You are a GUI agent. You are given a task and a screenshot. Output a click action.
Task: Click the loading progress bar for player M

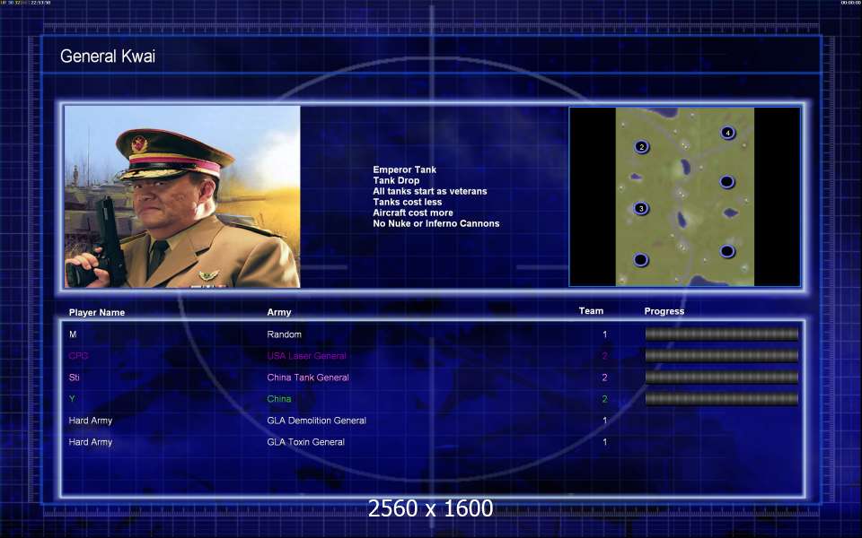click(x=721, y=334)
